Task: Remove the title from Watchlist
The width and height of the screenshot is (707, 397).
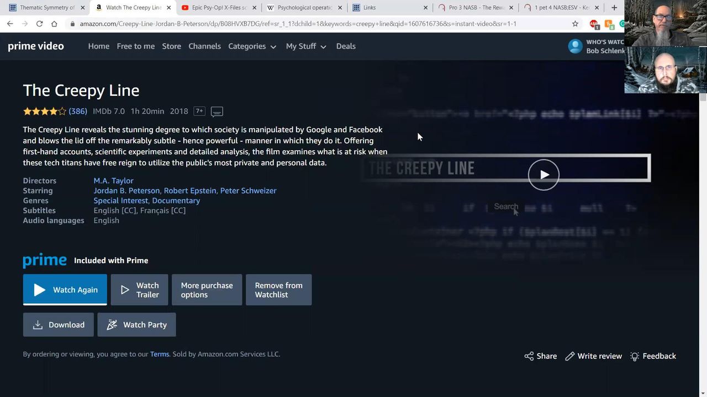Action: pos(278,290)
